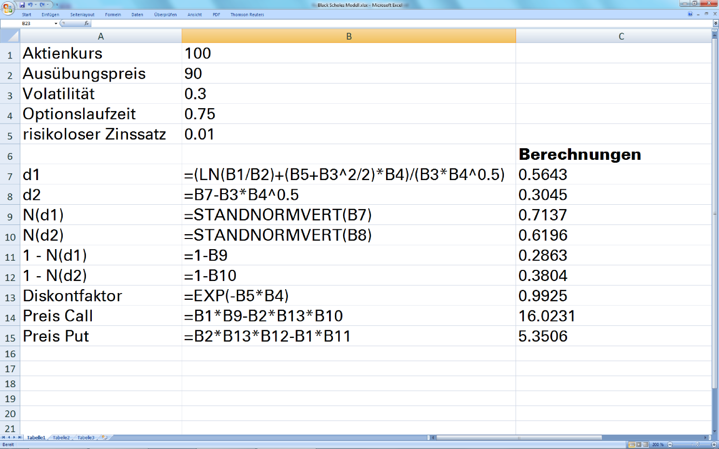Select all cells with corner button

point(10,36)
